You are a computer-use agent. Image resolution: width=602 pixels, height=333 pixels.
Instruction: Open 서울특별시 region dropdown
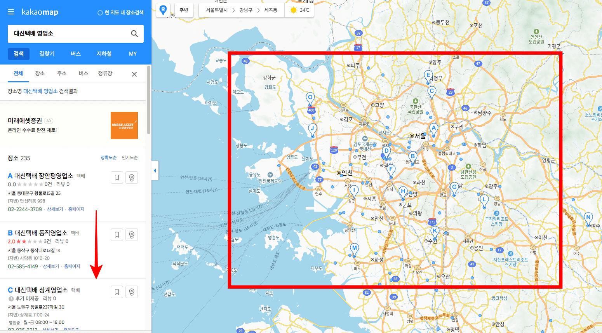tap(217, 10)
